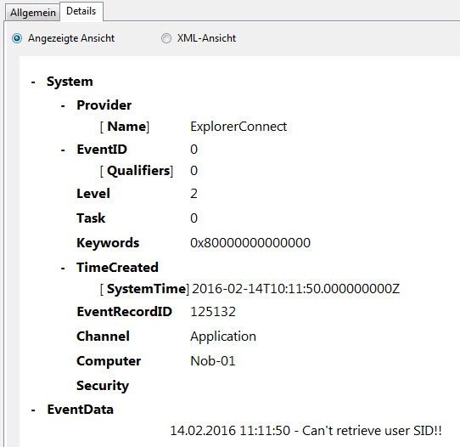
Task: Select the Application channel value
Action: coord(223,337)
